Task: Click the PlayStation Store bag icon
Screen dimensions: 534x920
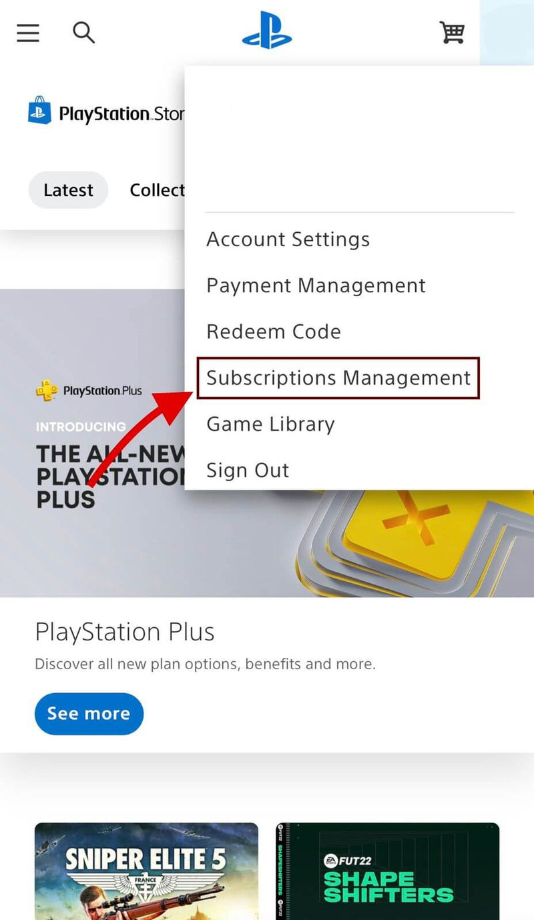Action: (x=39, y=111)
